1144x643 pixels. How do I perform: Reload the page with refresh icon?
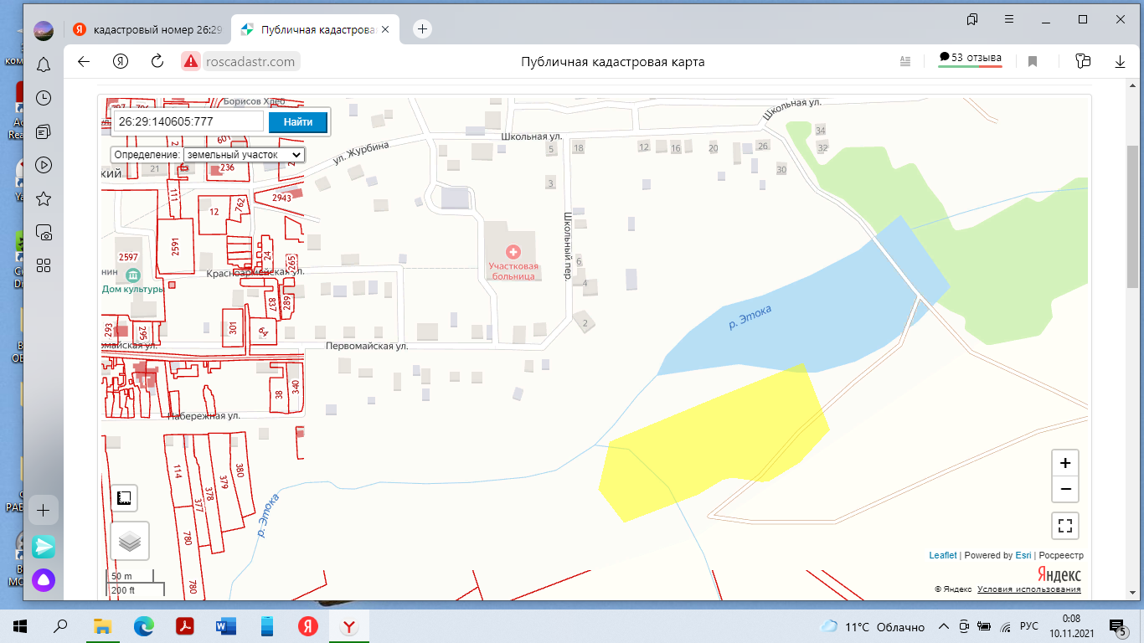(x=157, y=61)
